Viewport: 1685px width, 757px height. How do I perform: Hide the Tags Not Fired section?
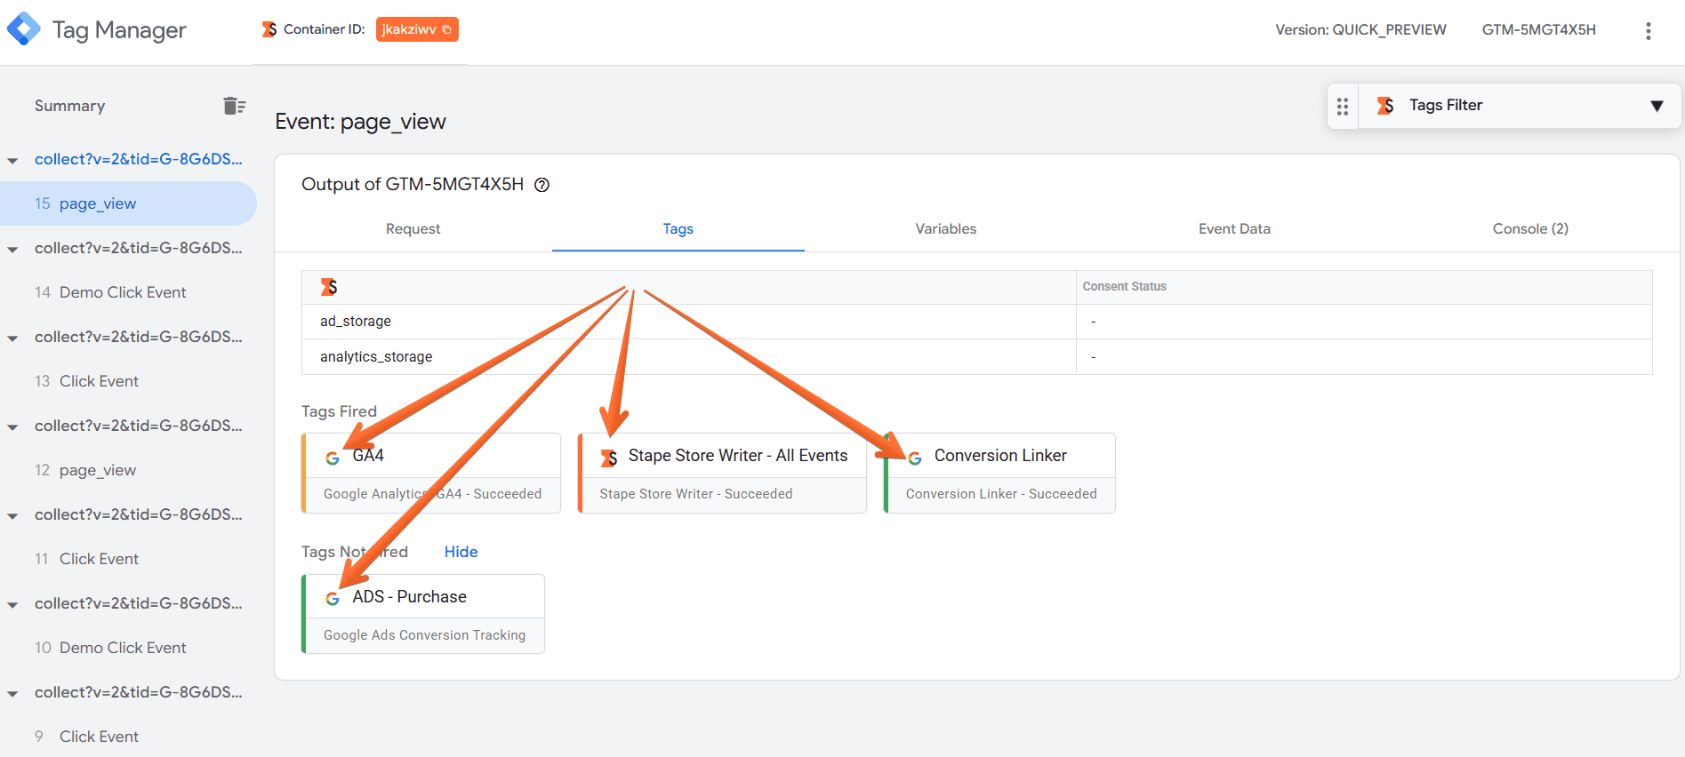[461, 552]
